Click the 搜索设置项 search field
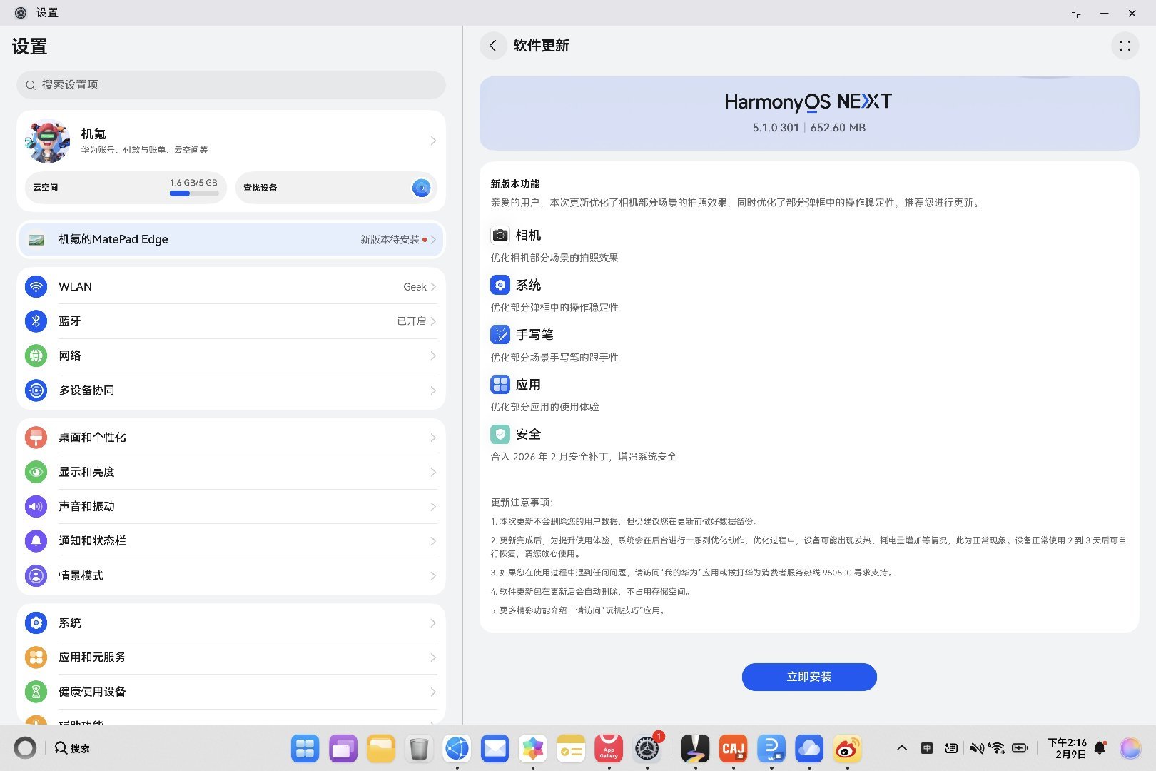The image size is (1156, 771). 231,84
